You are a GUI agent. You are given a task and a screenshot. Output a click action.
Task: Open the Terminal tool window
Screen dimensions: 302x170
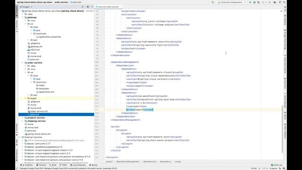[x=41, y=165]
